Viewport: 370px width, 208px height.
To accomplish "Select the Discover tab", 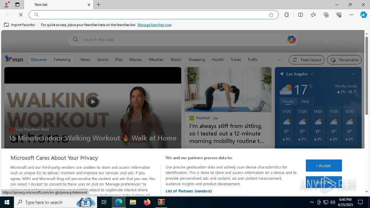I will coord(39,60).
